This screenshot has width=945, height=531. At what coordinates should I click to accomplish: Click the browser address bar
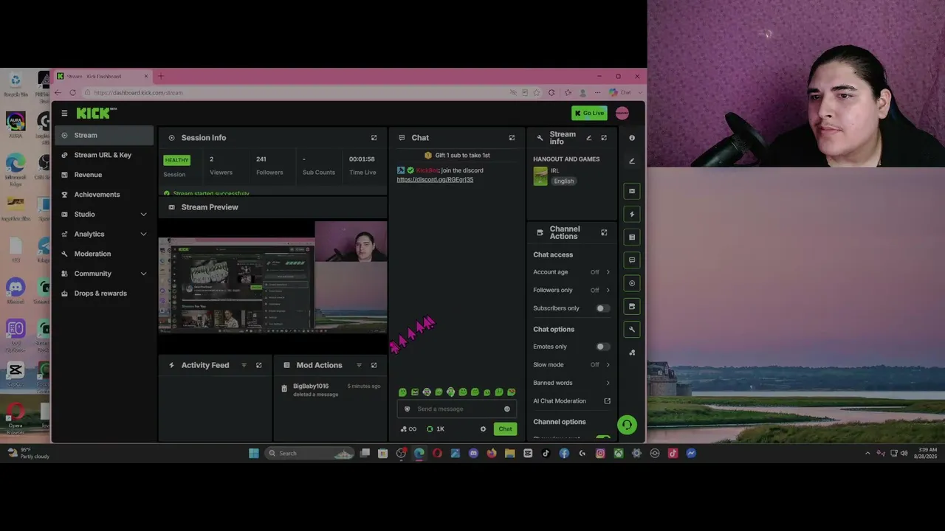[295, 92]
